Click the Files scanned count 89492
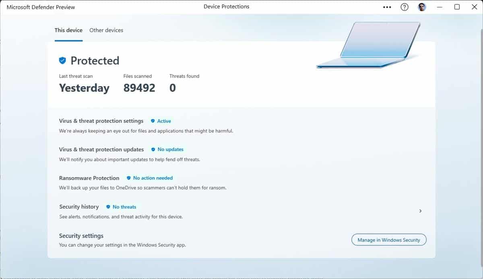This screenshot has height=279, width=483. pyautogui.click(x=139, y=88)
